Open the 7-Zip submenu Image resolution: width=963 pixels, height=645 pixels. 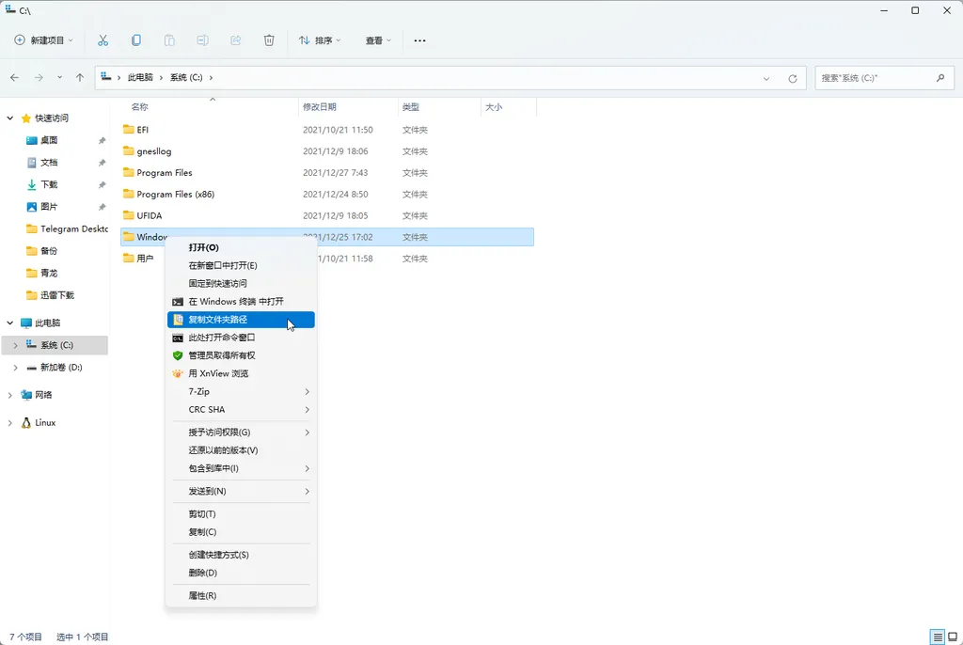pos(241,391)
